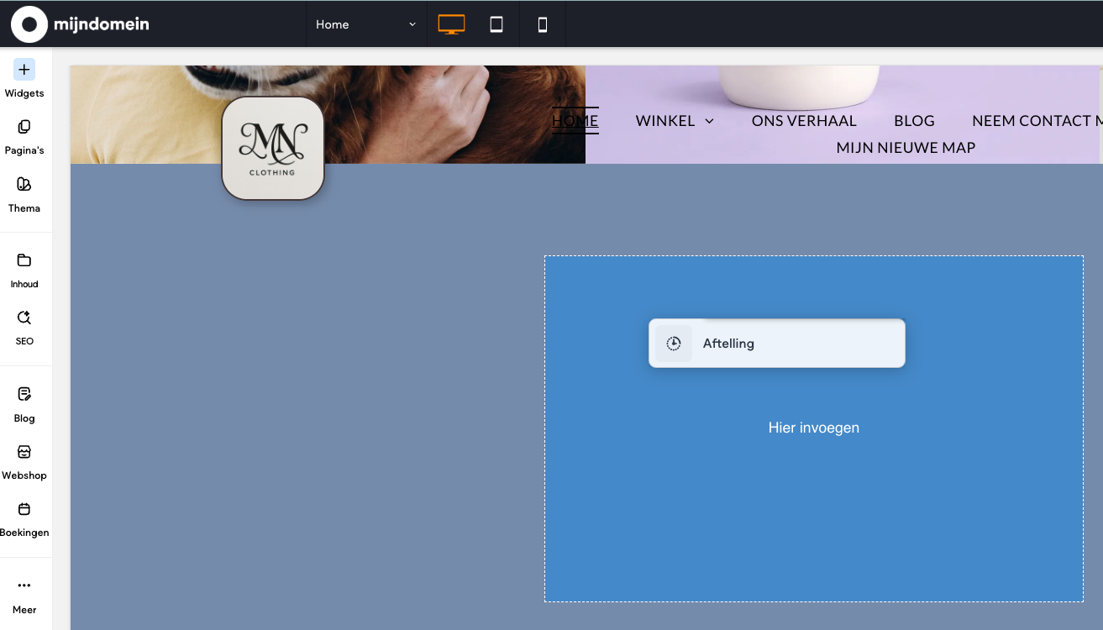Click the Aftelling countdown widget
This screenshot has height=630, width=1103.
click(776, 344)
